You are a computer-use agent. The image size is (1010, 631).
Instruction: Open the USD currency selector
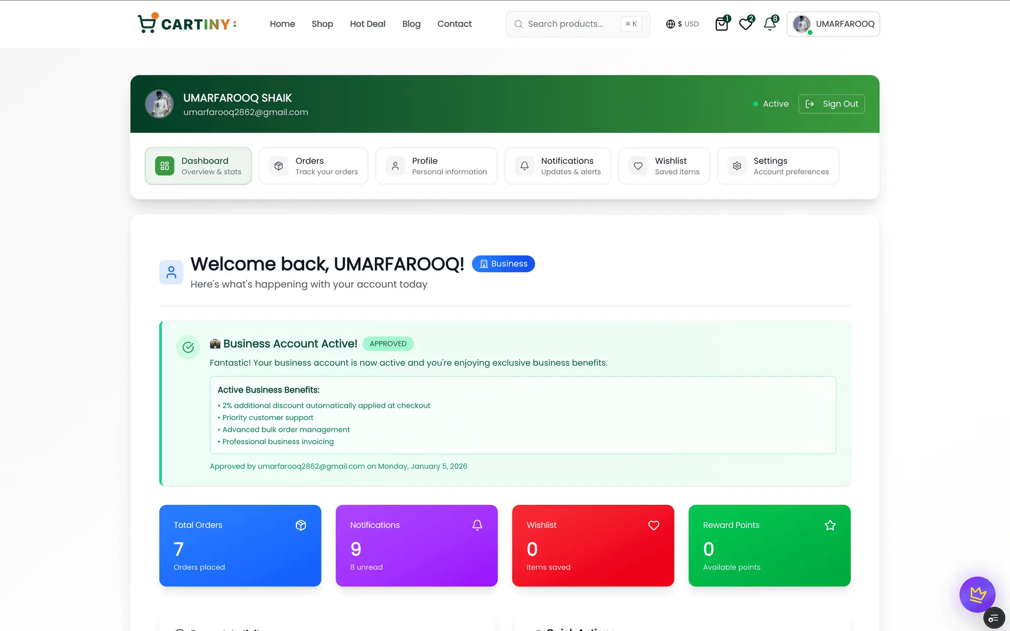coord(683,24)
